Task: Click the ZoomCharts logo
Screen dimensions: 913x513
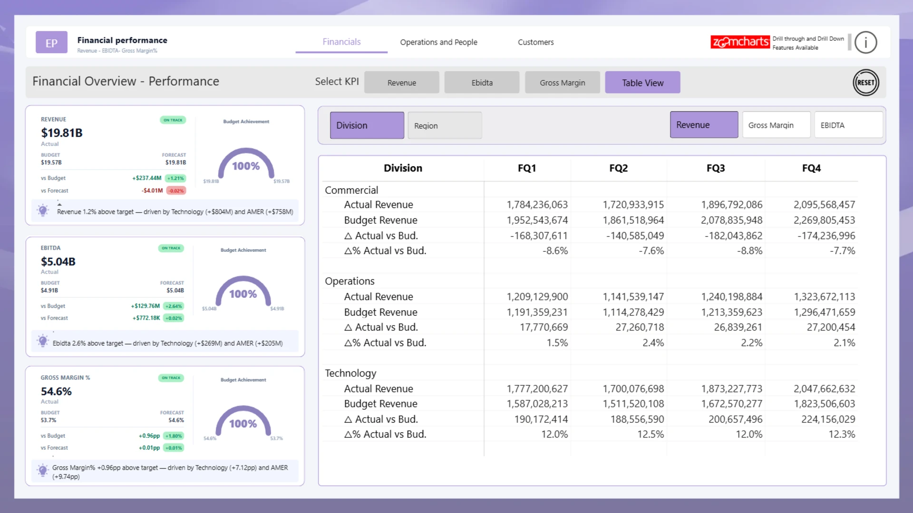Action: (x=739, y=42)
